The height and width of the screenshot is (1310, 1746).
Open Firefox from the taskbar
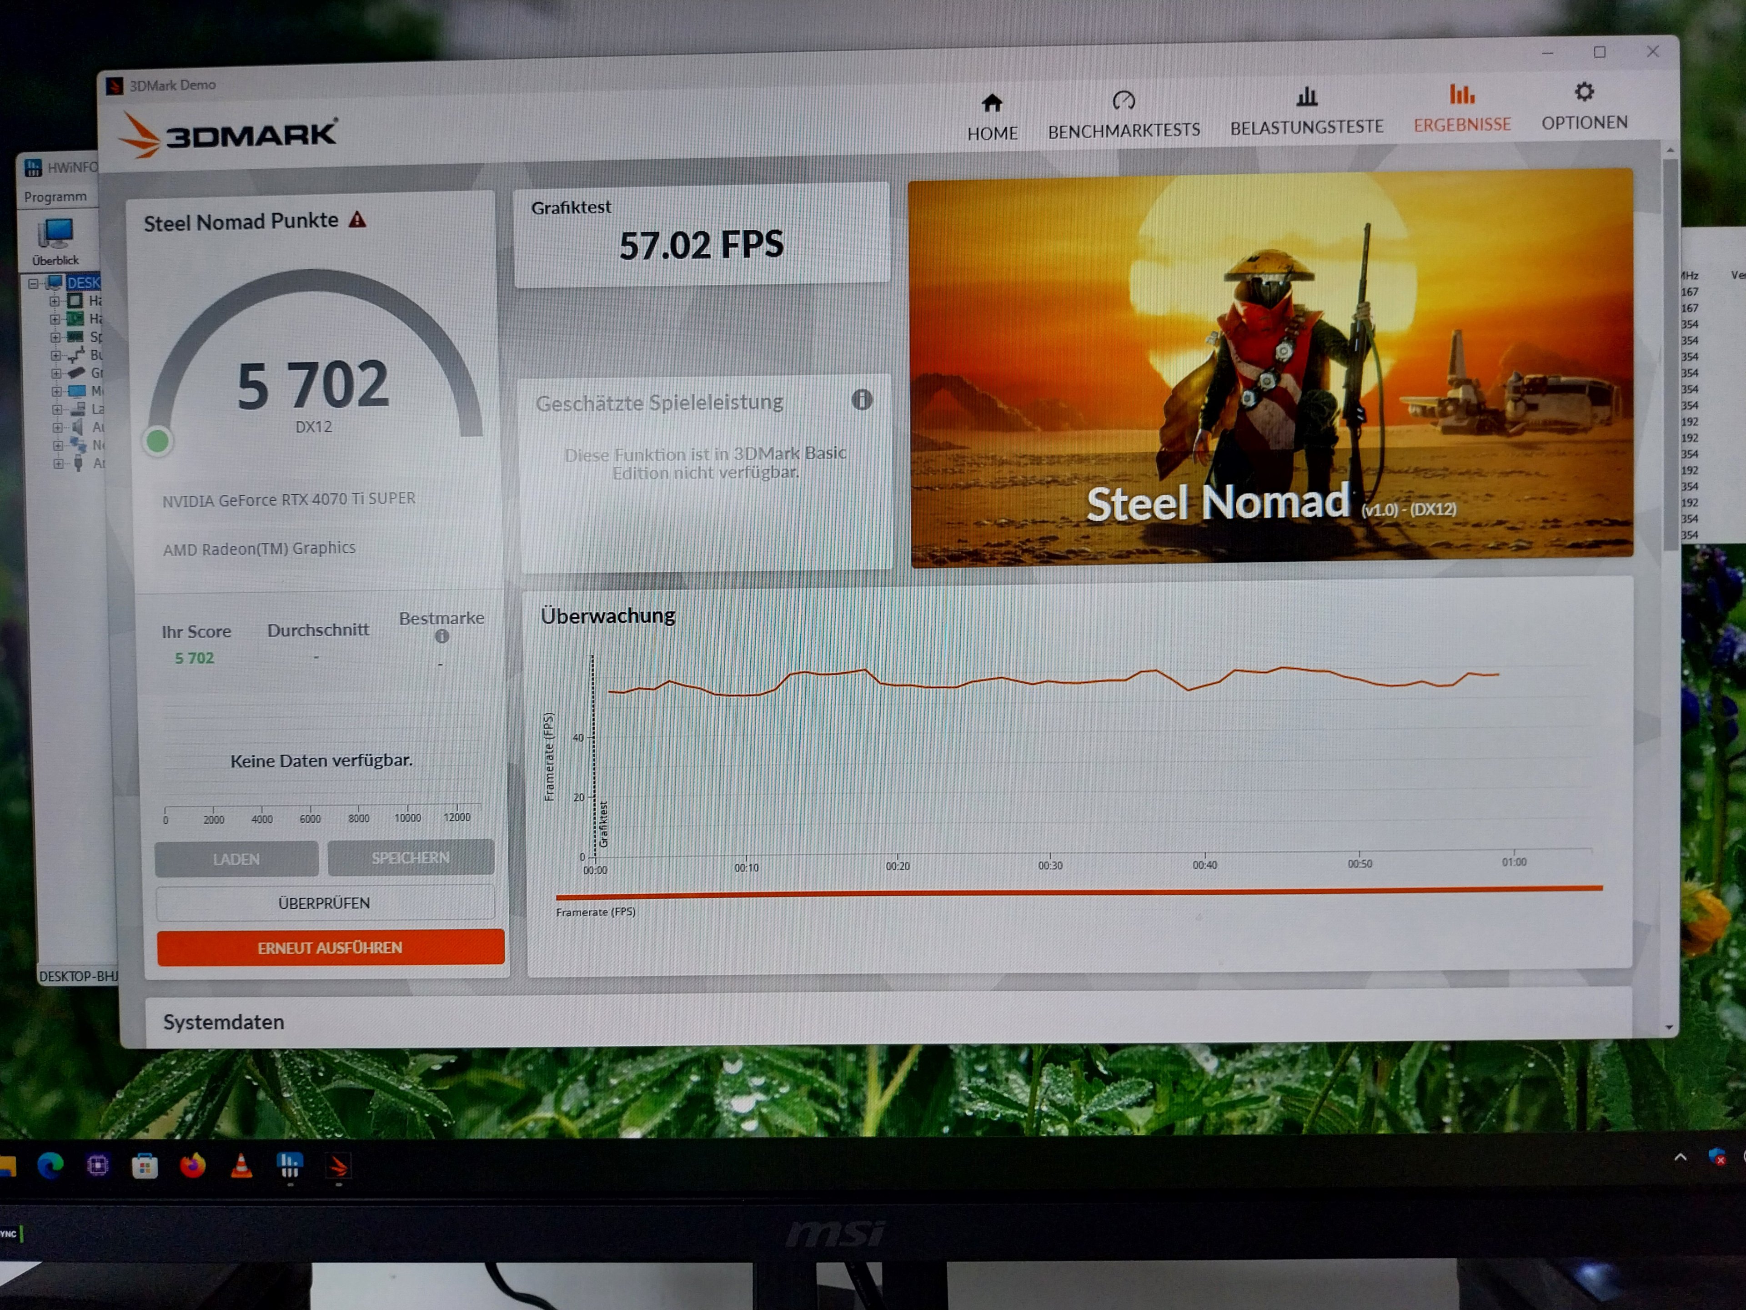pyautogui.click(x=193, y=1165)
